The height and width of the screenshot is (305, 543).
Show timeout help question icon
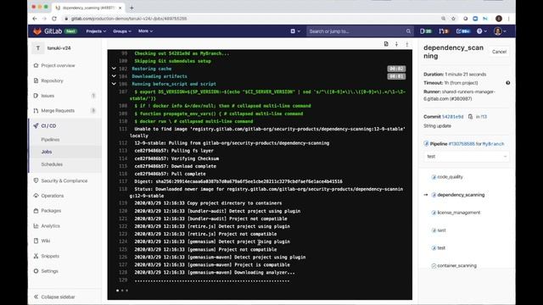point(507,83)
